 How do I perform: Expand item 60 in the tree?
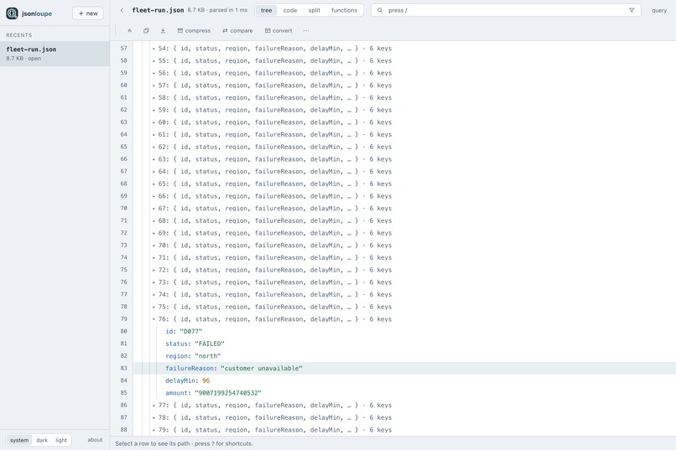point(153,122)
